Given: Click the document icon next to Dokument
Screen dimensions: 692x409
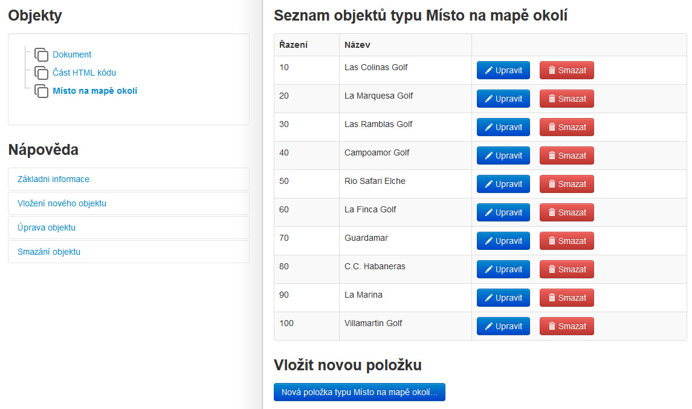Looking at the screenshot, I should [x=41, y=54].
